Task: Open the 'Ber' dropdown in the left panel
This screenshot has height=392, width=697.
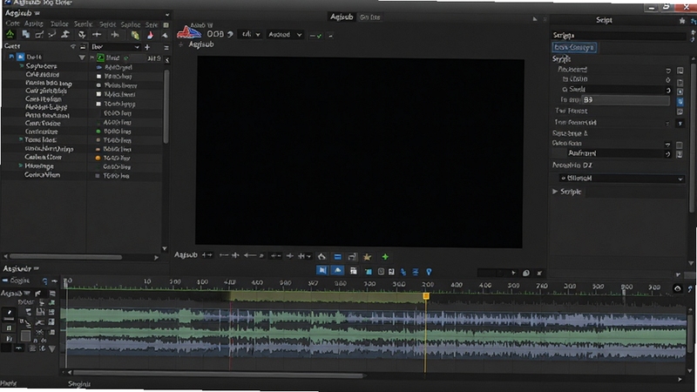Action: [116, 47]
